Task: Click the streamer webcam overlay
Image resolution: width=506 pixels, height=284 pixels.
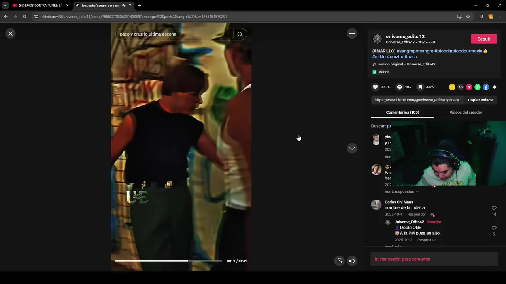Action: pyautogui.click(x=449, y=153)
